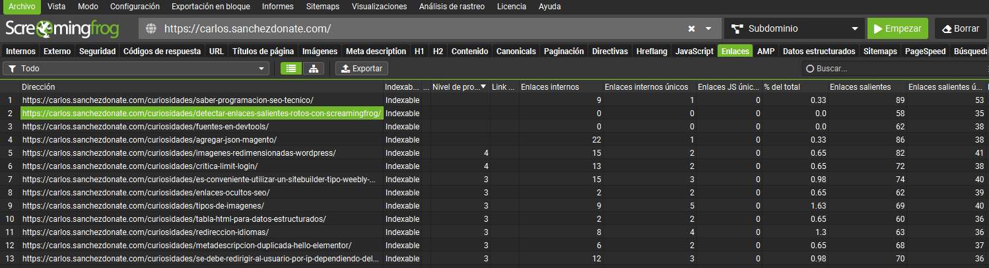Select the fuentes-en-devtools URL row
This screenshot has width=989, height=268.
[146, 126]
